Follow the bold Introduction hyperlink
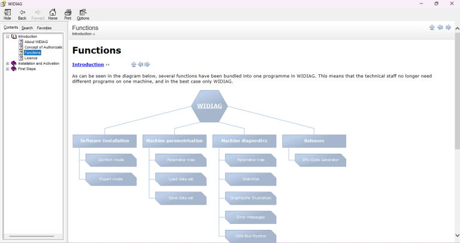This screenshot has width=460, height=243. click(88, 65)
